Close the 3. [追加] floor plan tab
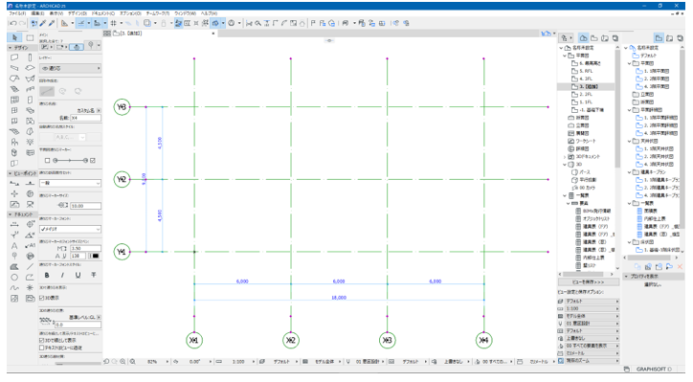693x382 pixels. pos(213,34)
